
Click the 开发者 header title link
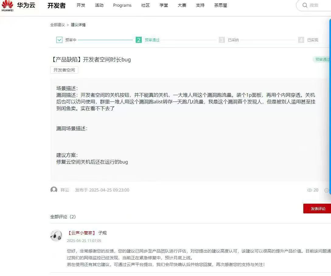pos(56,5)
